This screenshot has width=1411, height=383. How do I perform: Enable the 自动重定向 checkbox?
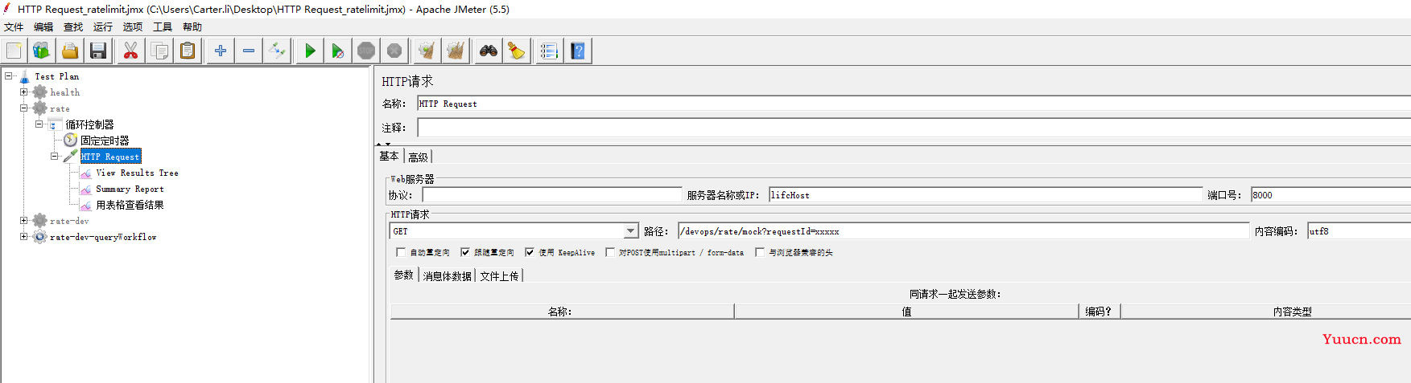401,252
